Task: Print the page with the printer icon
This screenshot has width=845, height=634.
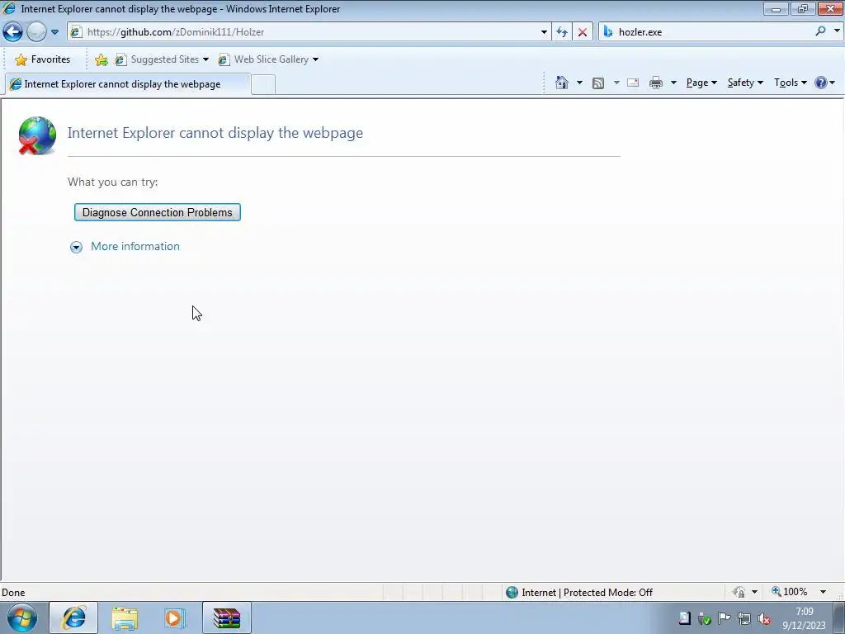Action: pos(656,83)
